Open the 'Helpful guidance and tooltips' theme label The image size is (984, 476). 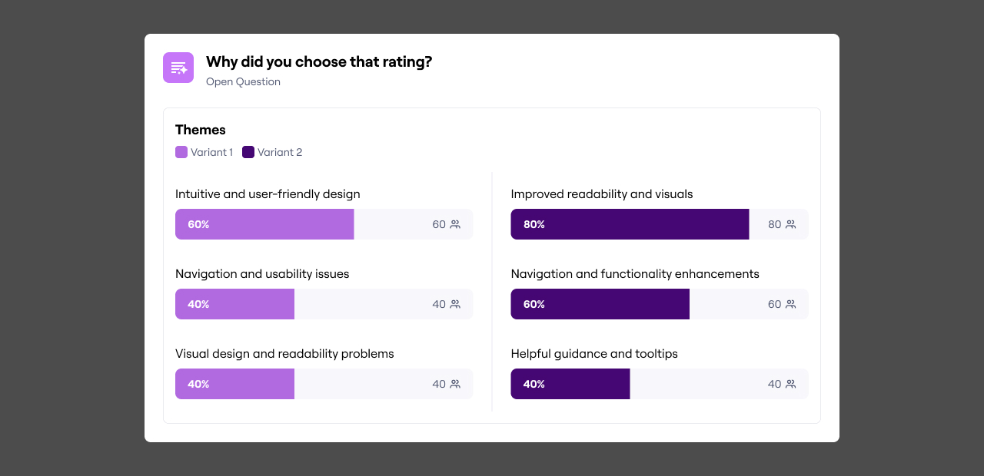coord(594,354)
